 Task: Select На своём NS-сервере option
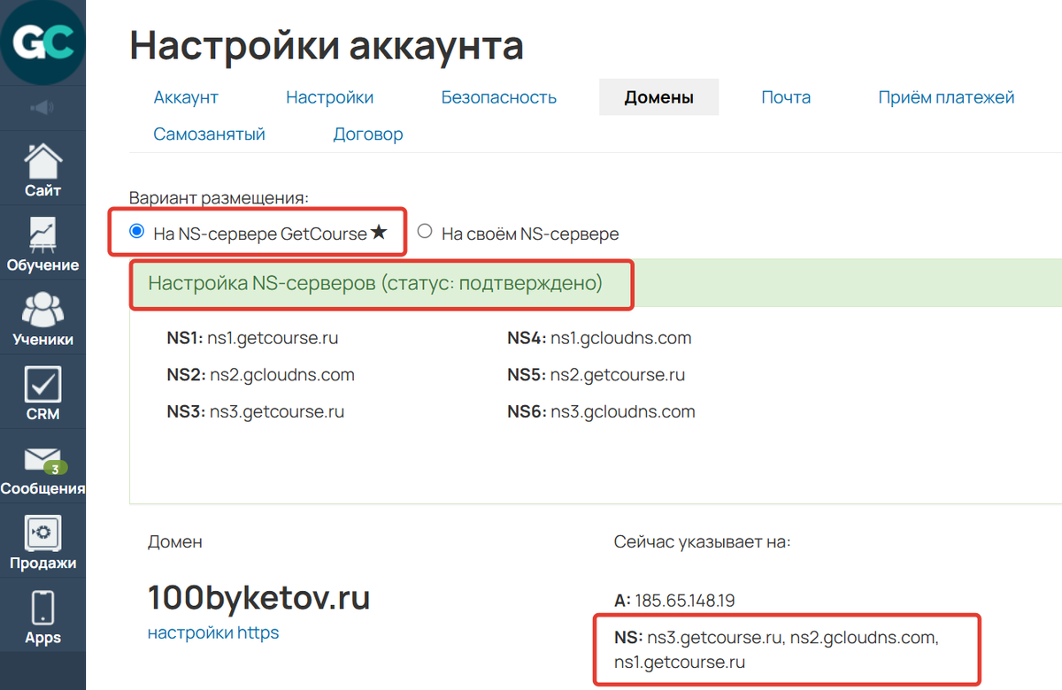pyautogui.click(x=425, y=232)
